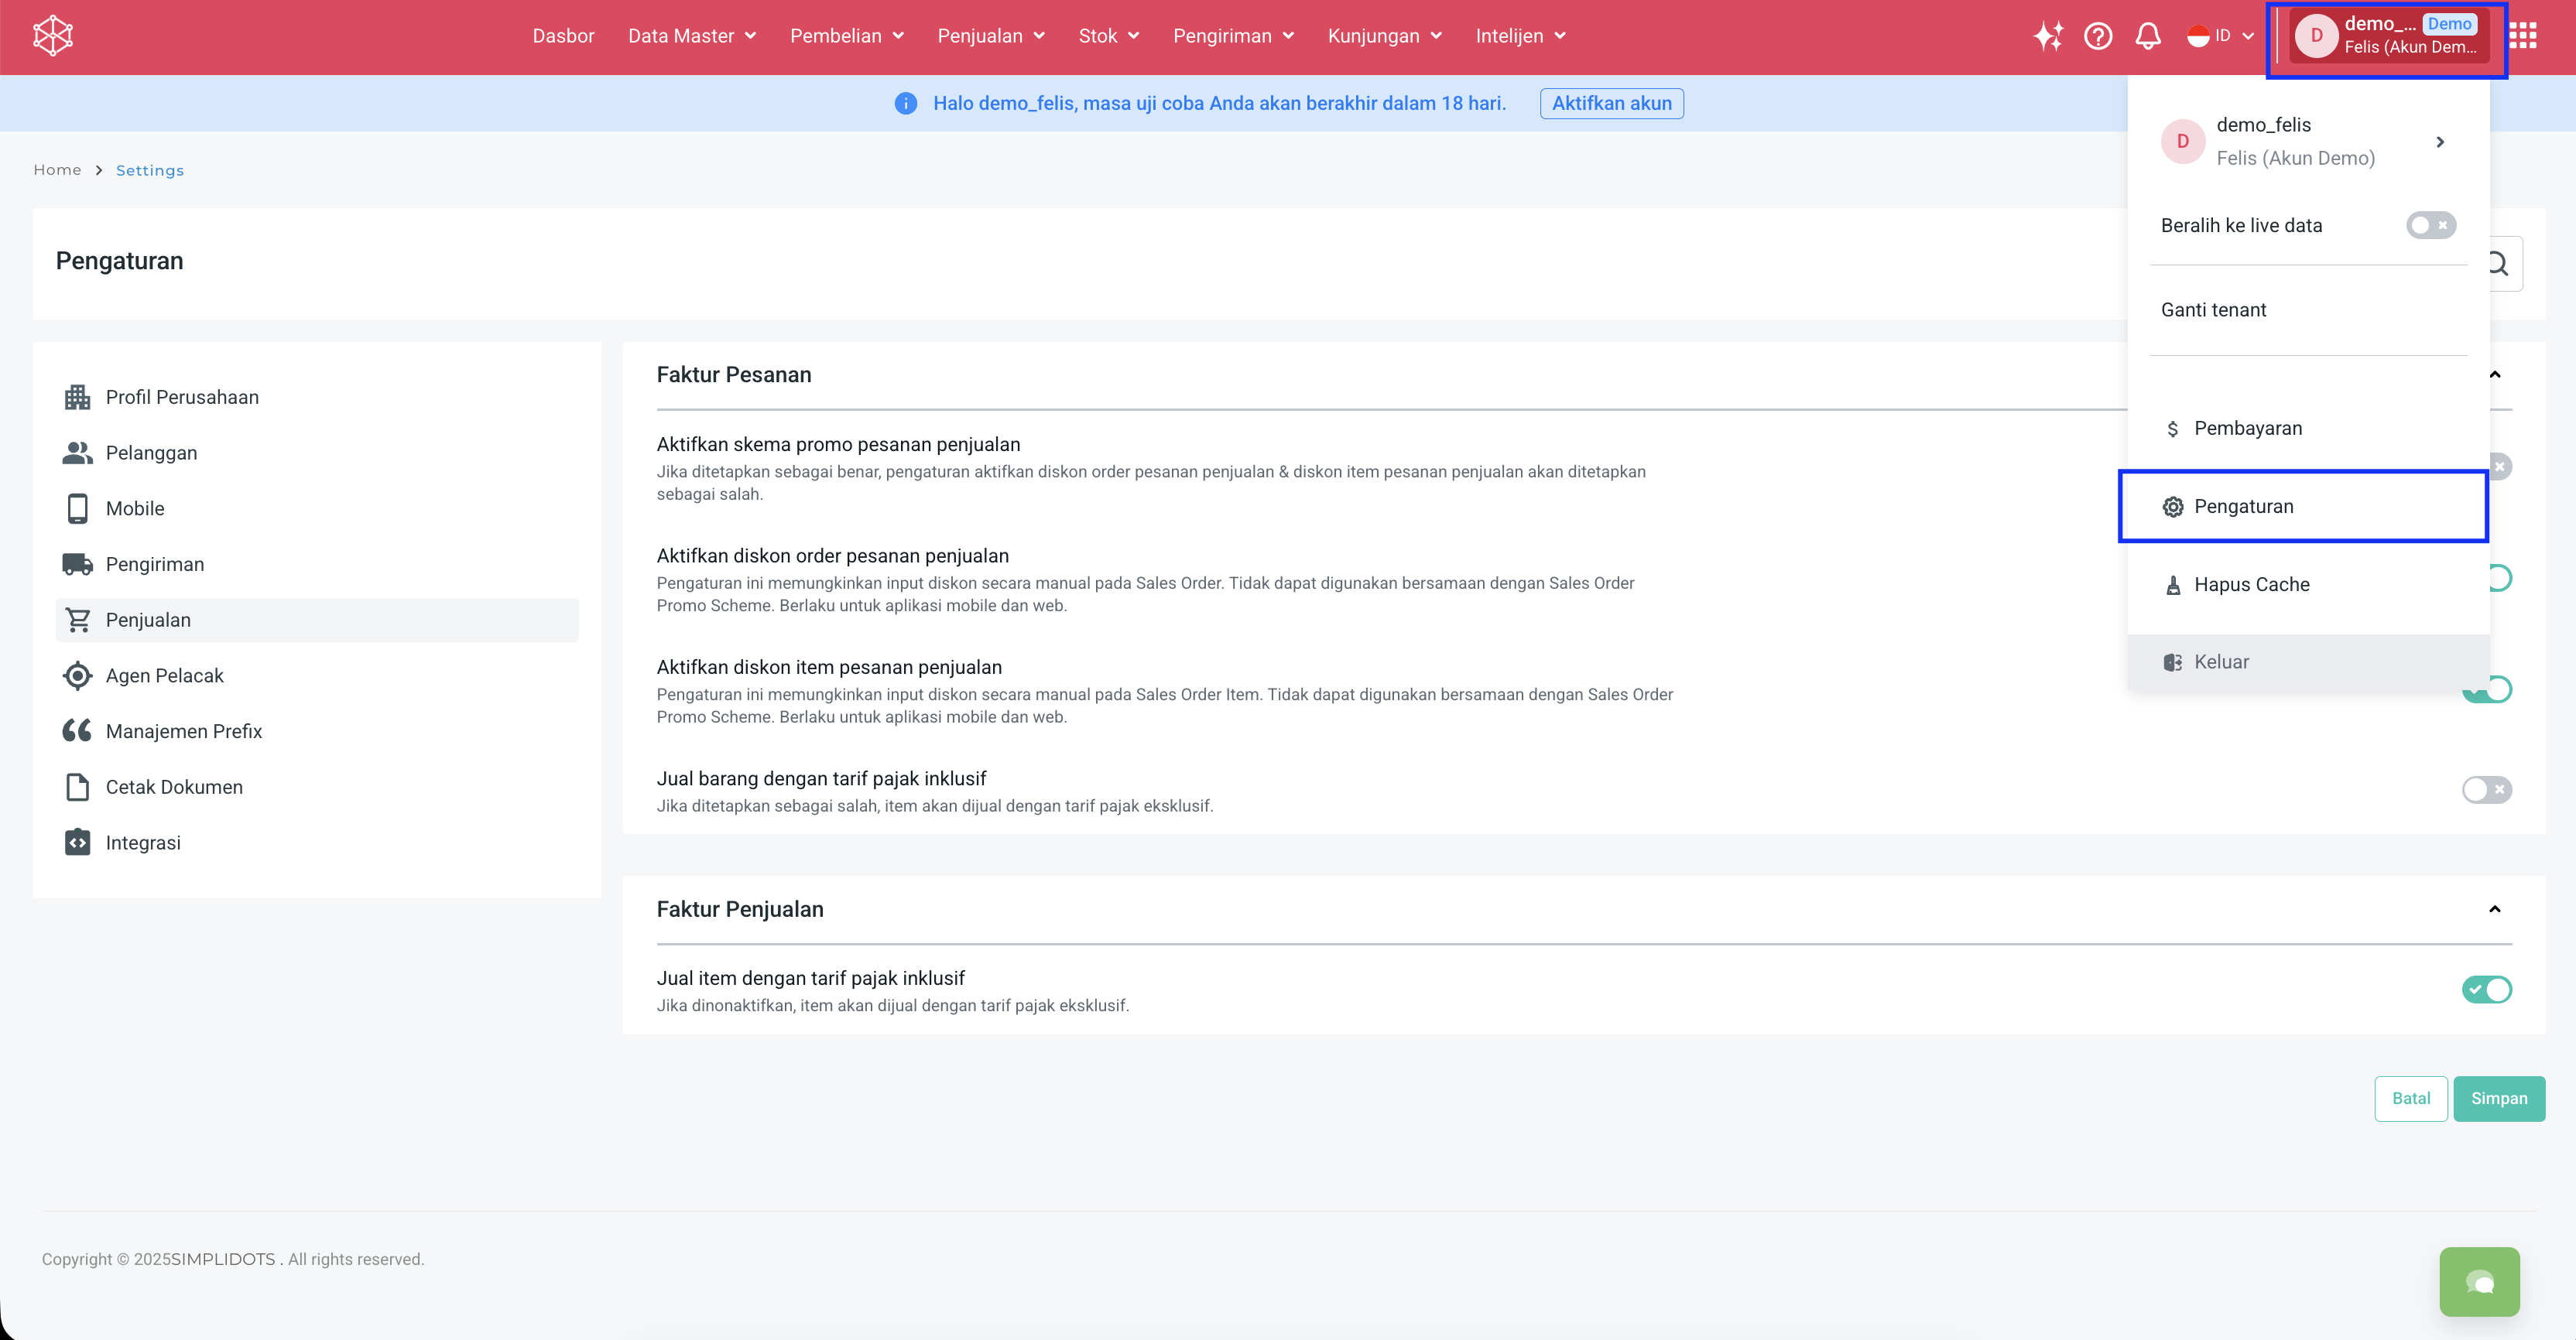Click the Home breadcrumb link
The width and height of the screenshot is (2576, 1340).
[x=57, y=170]
